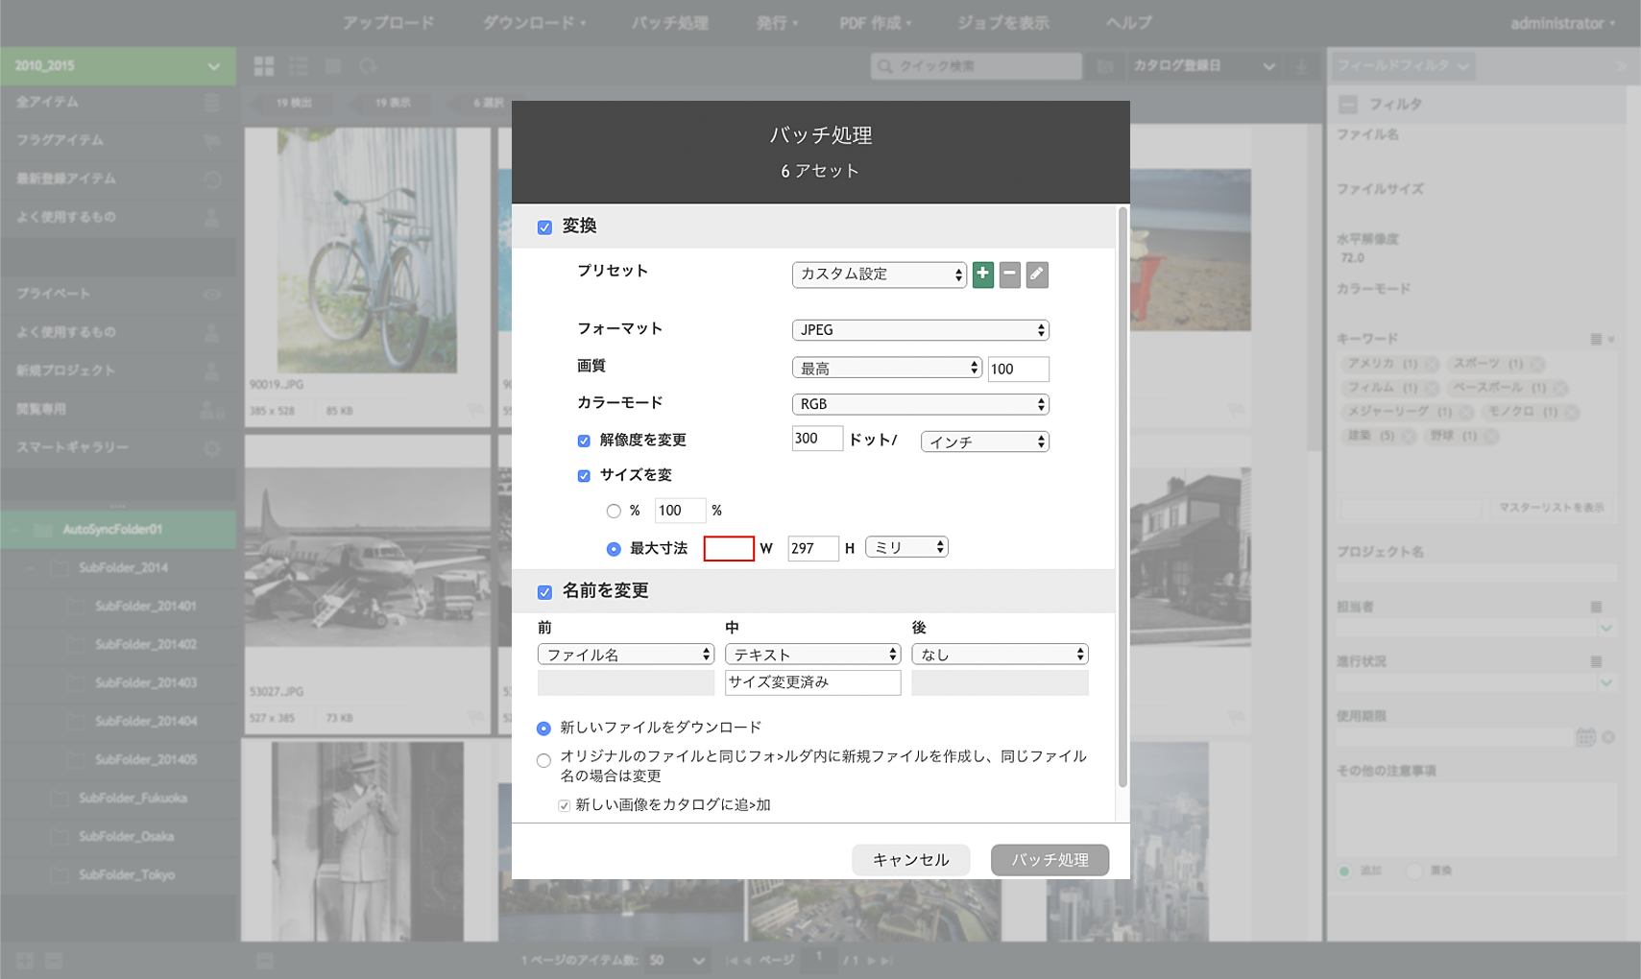The width and height of the screenshot is (1641, 979).
Task: Open バッチ処理 menu item
Action: click(x=670, y=22)
